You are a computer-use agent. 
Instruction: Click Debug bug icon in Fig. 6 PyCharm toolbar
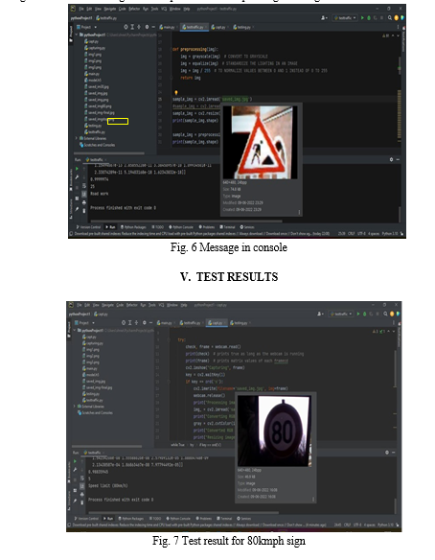(369, 17)
